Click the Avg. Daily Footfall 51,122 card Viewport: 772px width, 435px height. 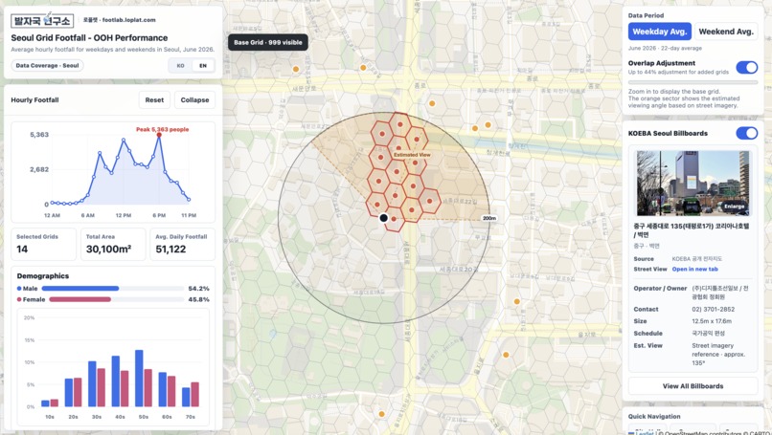(x=183, y=244)
